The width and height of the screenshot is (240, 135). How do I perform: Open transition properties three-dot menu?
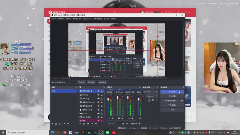tap(157, 100)
